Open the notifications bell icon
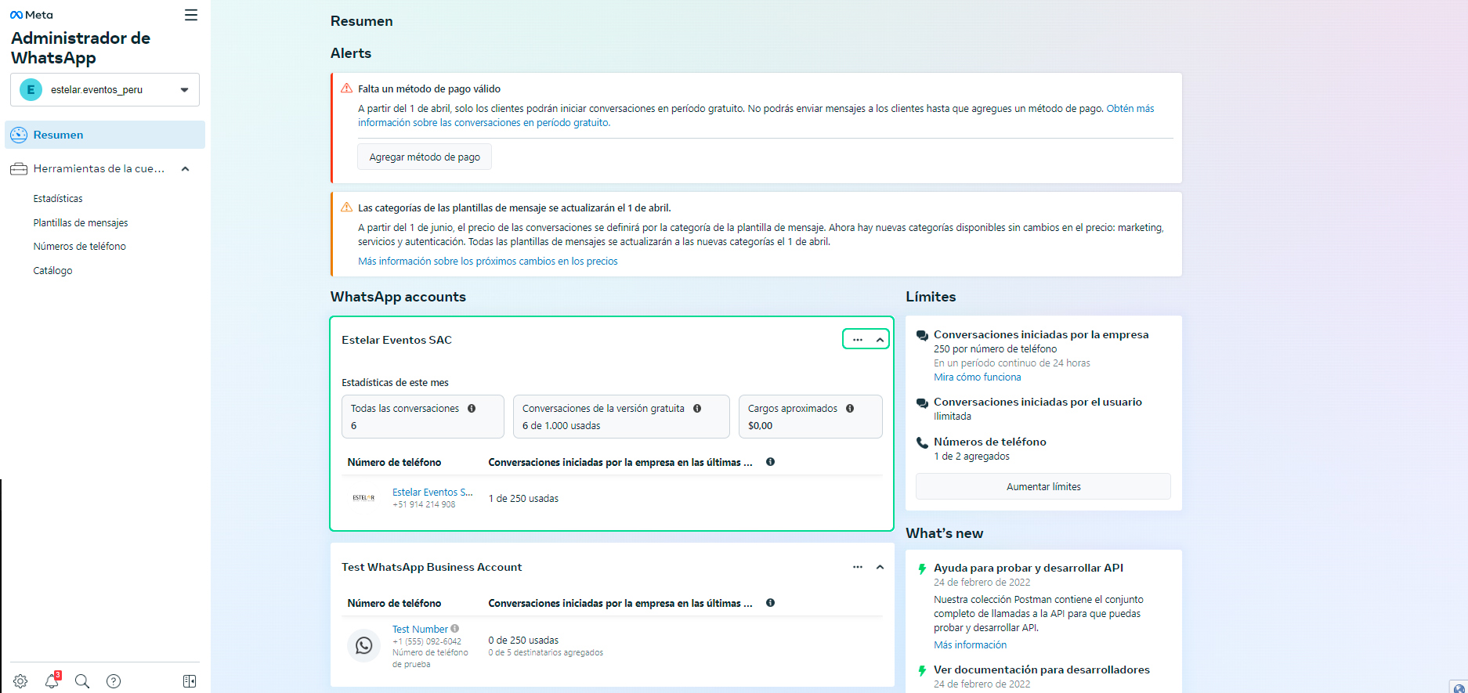This screenshot has height=693, width=1468. [x=52, y=681]
